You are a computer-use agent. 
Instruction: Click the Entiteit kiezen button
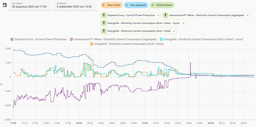tap(162, 5)
